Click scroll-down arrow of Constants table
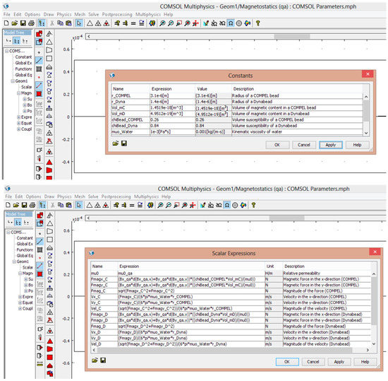388x381 pixels. [x=366, y=133]
